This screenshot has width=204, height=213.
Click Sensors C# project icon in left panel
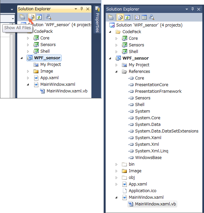tap(36, 45)
